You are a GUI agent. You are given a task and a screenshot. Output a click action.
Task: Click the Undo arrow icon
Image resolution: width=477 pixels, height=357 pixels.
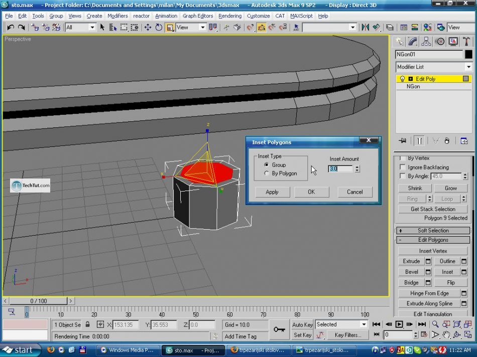11,28
